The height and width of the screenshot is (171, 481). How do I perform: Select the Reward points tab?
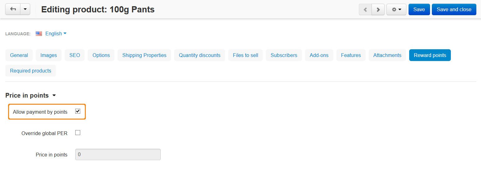point(430,55)
